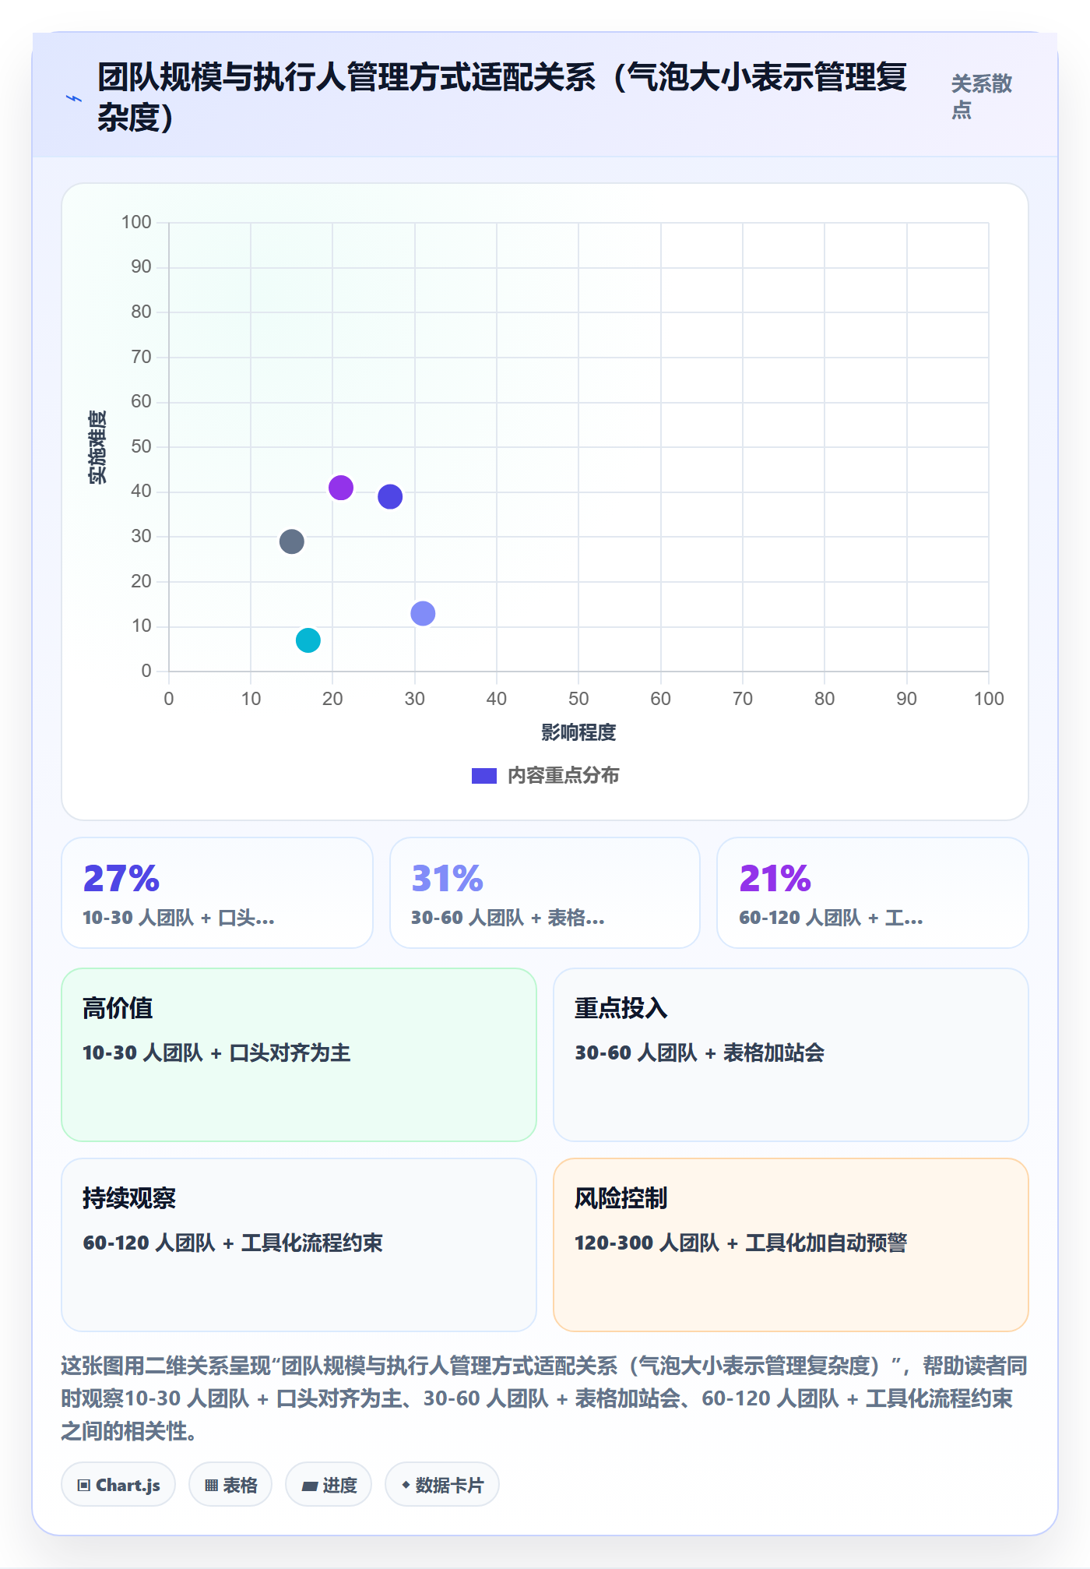1090x1569 pixels.
Task: Click the 关系散点 label in header
Action: click(982, 97)
